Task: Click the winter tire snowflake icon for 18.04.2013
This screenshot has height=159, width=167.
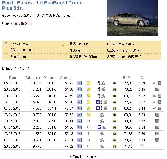Action: click(x=89, y=121)
